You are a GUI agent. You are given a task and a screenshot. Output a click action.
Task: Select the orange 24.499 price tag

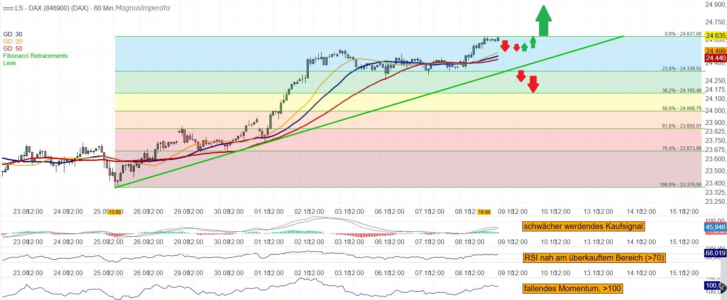[715, 51]
